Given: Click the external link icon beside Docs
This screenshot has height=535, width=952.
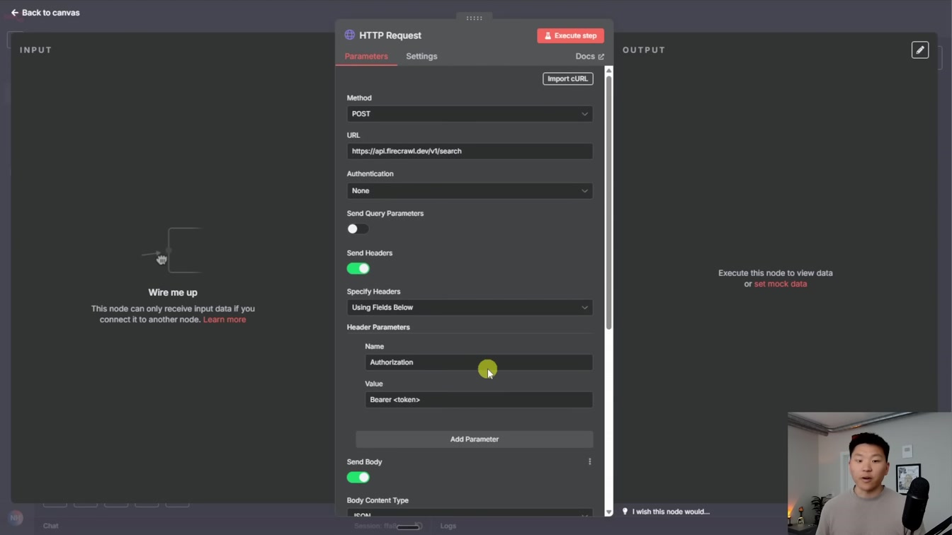Looking at the screenshot, I should 601,57.
